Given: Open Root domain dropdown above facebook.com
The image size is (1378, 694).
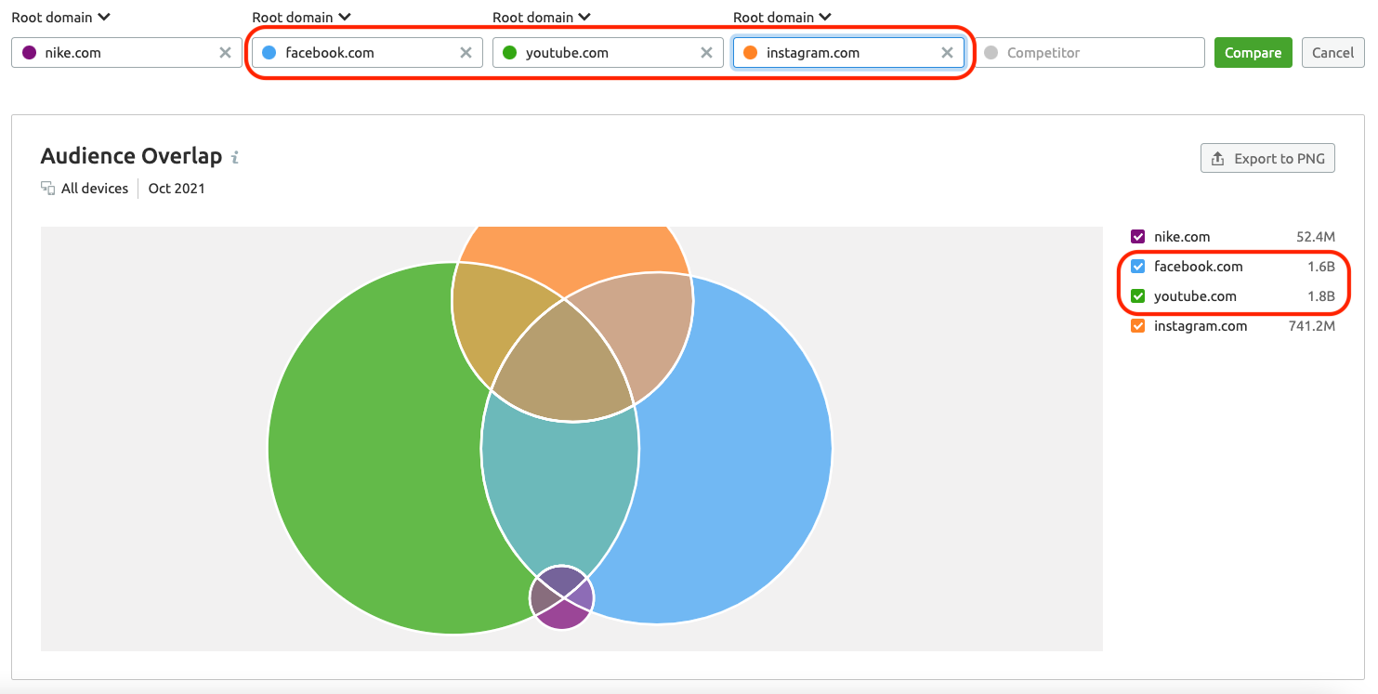Looking at the screenshot, I should 302,17.
